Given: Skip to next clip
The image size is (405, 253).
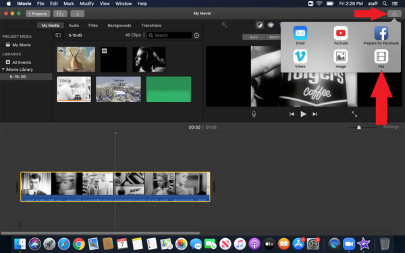Looking at the screenshot, I should tap(315, 114).
